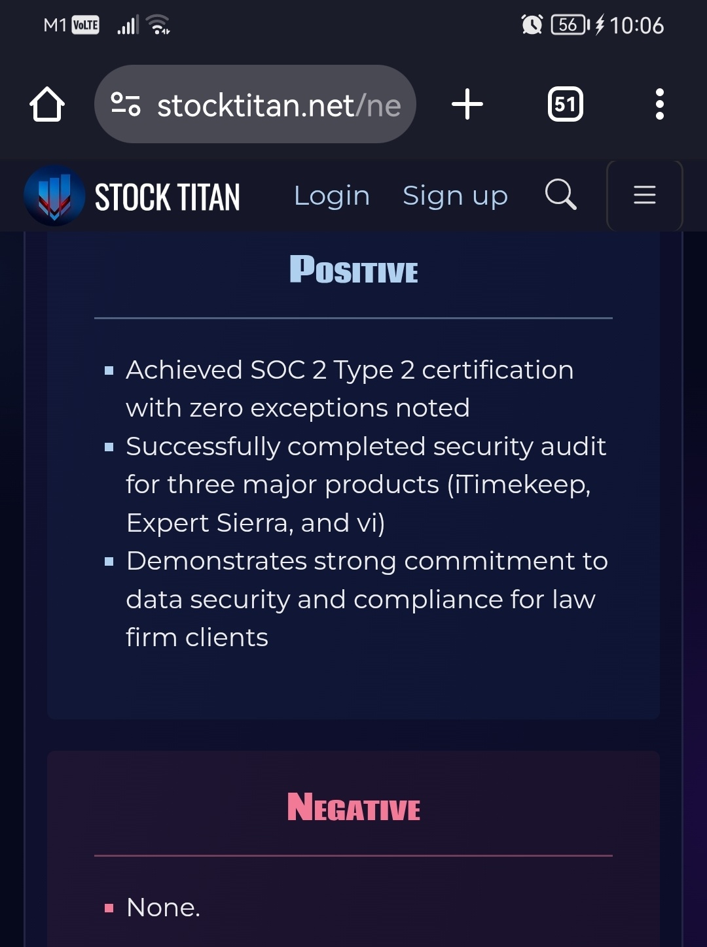
Task: Tap the SOC 2 Type 2 certification bullet
Action: tap(350, 388)
